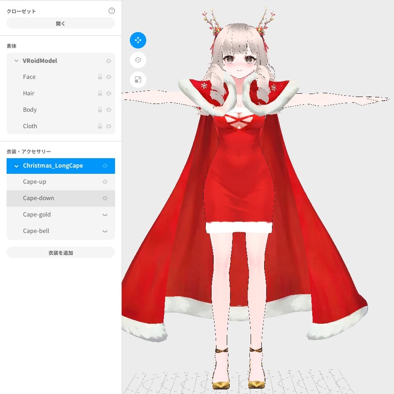Toggle visibility of the Face layer

coord(108,77)
